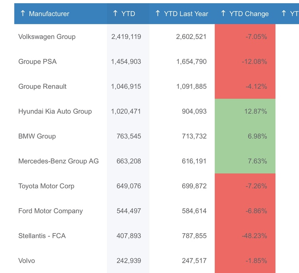Click YTD value 763,545

[x=129, y=136]
